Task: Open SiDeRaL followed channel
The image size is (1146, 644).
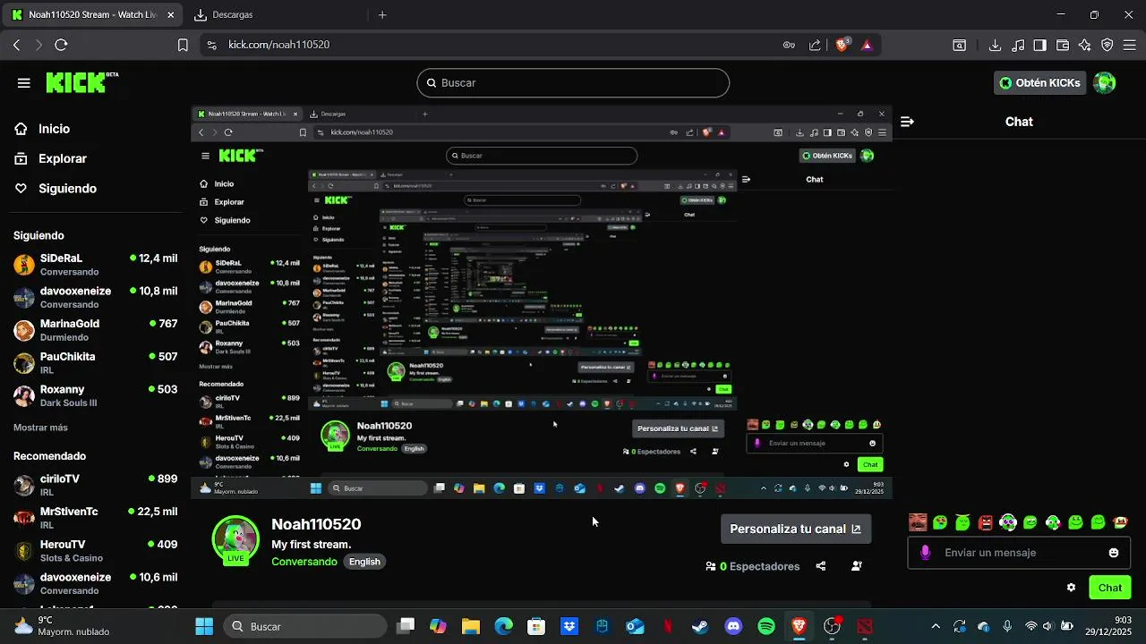Action: tap(94, 264)
